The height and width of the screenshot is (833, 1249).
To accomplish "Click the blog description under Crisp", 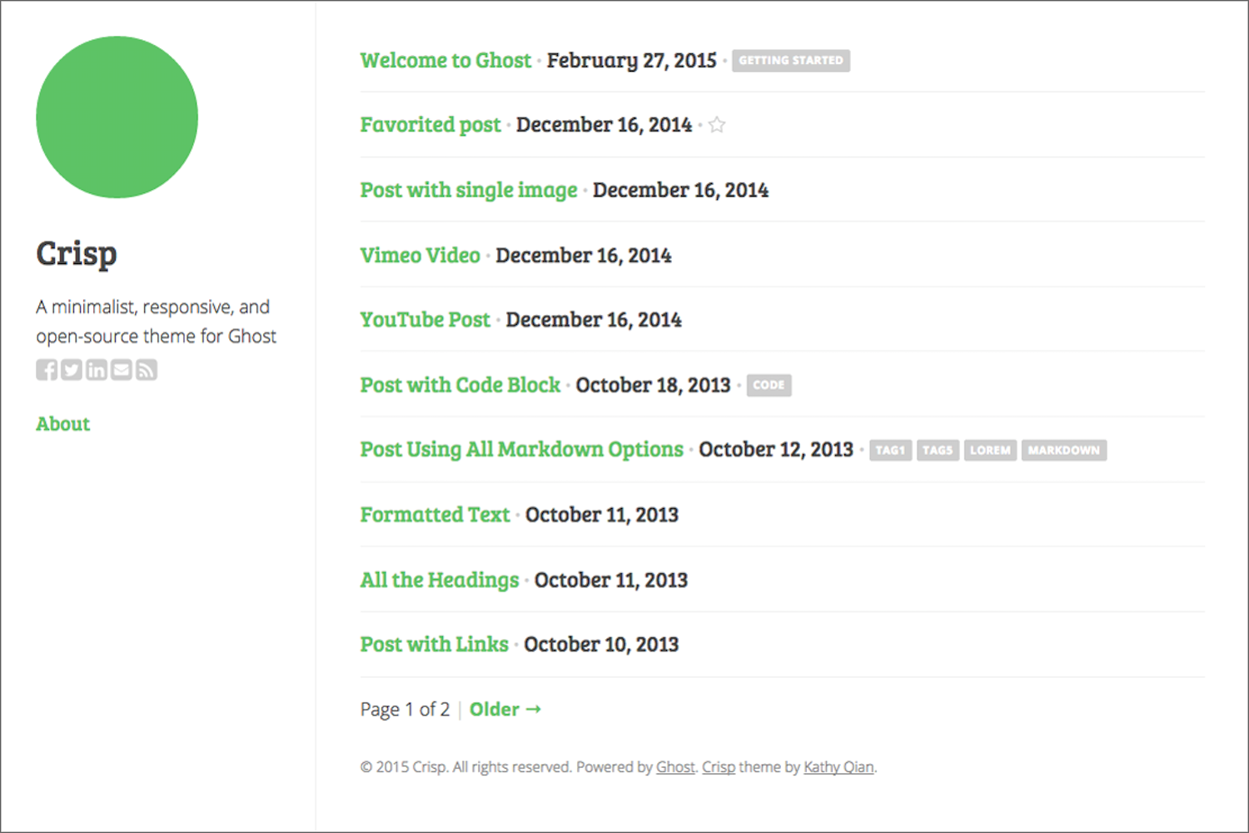I will (x=156, y=322).
